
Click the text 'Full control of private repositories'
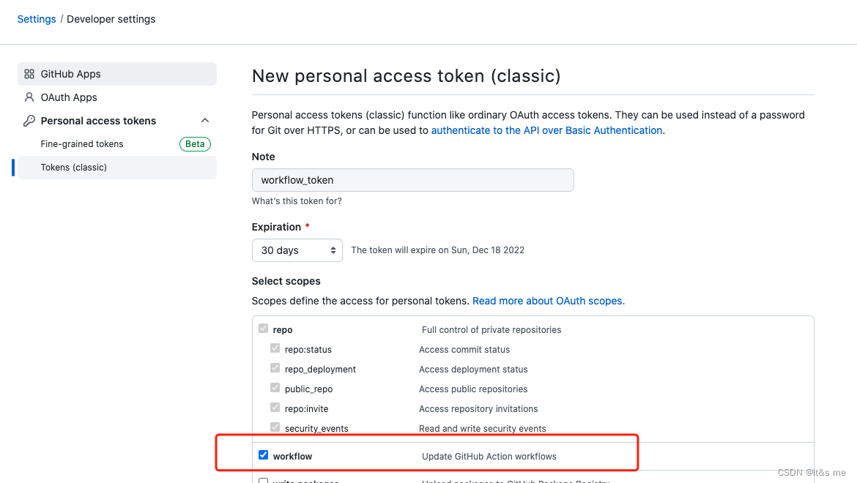(491, 330)
